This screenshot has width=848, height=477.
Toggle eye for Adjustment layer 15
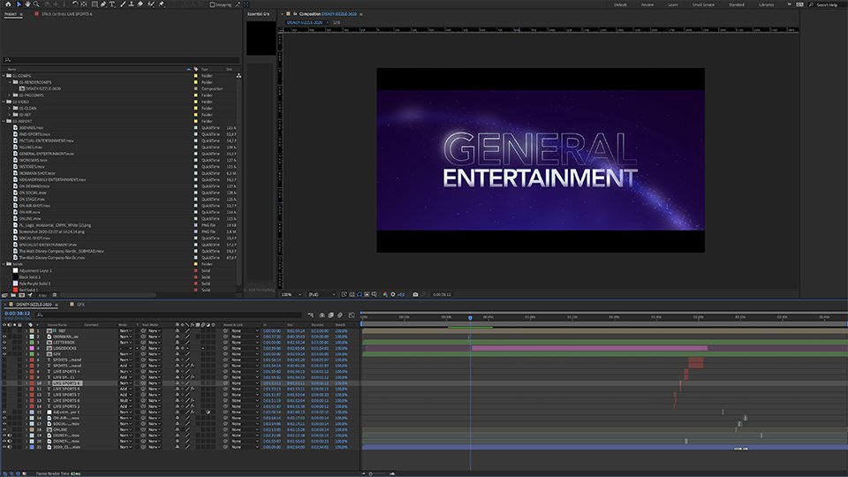[4, 413]
